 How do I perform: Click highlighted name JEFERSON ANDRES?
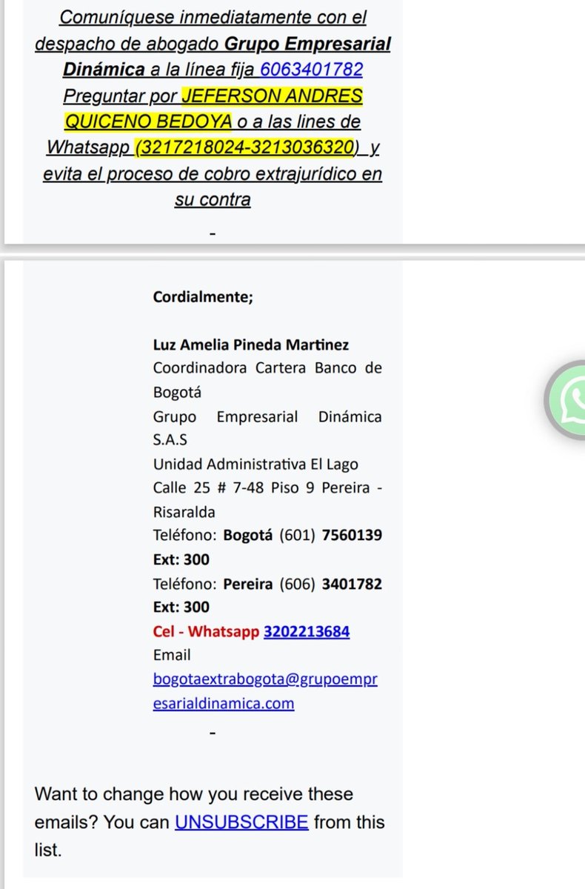(x=272, y=96)
